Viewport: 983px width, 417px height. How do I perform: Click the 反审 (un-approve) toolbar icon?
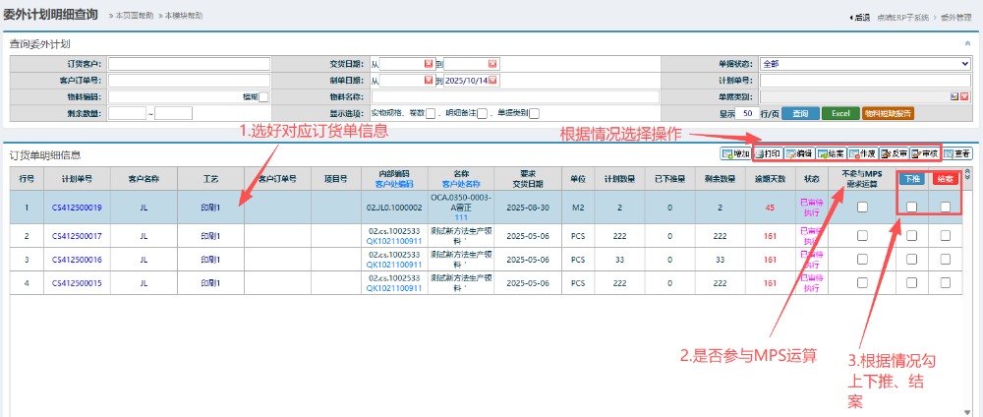[x=894, y=154]
